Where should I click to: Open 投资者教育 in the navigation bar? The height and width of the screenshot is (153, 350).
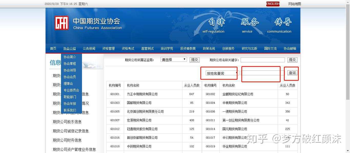coord(188,48)
